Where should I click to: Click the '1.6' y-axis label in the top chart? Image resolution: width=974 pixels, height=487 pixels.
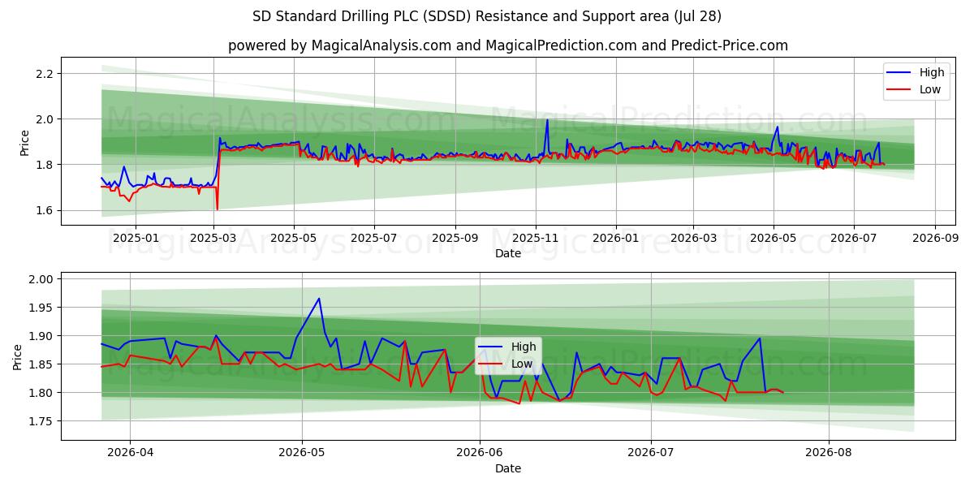pyautogui.click(x=45, y=210)
